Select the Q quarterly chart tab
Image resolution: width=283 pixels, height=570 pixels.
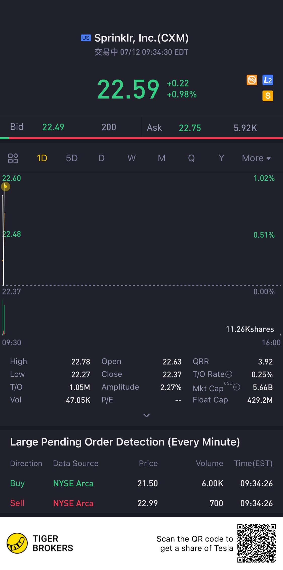[191, 158]
